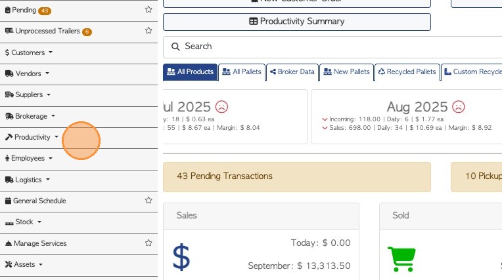The height and width of the screenshot is (280, 502).
Task: Select the Broker Data tab
Action: 292,72
